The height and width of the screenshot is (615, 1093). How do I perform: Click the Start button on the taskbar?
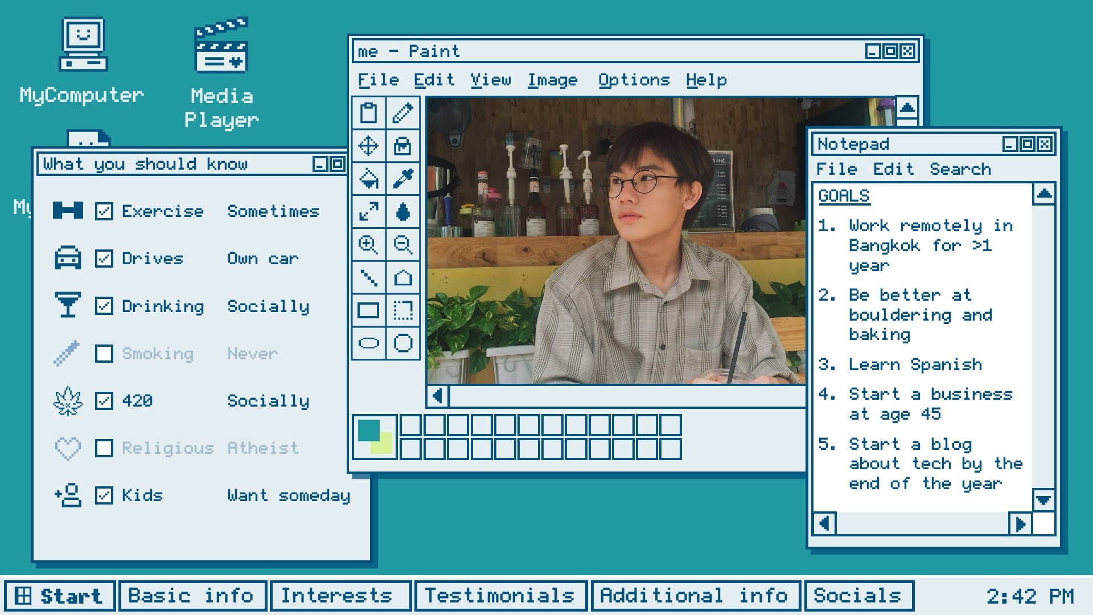click(60, 596)
